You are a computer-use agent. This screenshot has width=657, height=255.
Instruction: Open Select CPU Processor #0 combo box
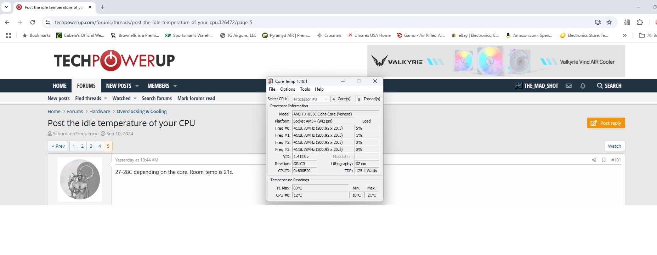(311, 99)
